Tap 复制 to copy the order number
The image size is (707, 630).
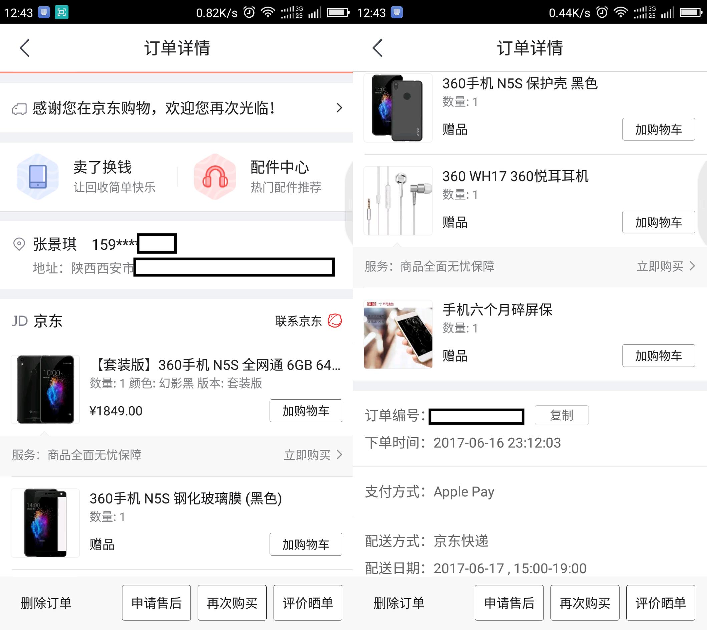click(x=562, y=415)
